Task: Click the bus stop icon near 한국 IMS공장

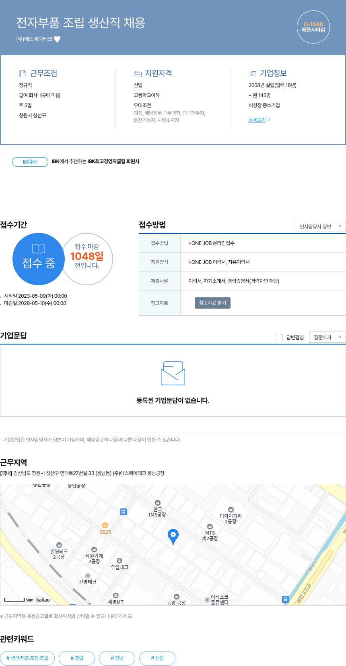Action: coord(124,512)
